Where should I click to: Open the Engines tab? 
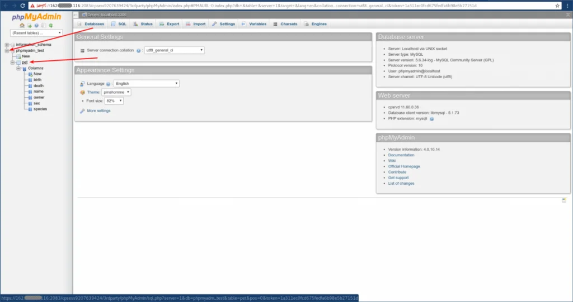[x=316, y=24]
